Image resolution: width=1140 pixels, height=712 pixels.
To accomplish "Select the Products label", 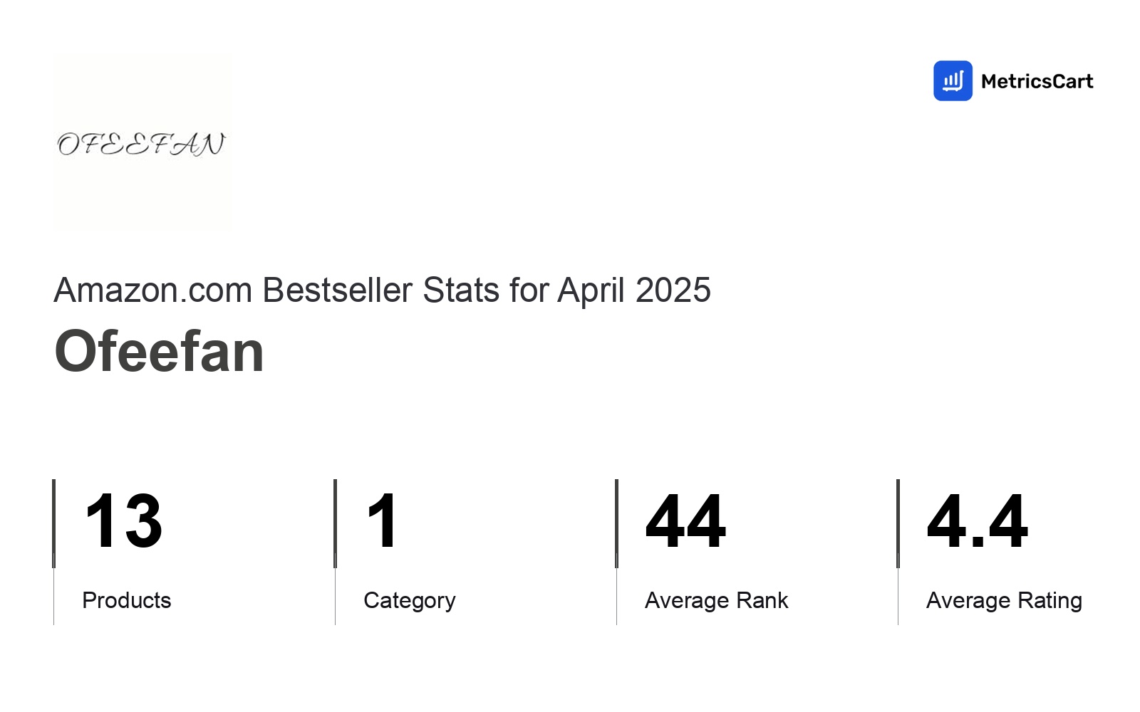I will [x=127, y=600].
